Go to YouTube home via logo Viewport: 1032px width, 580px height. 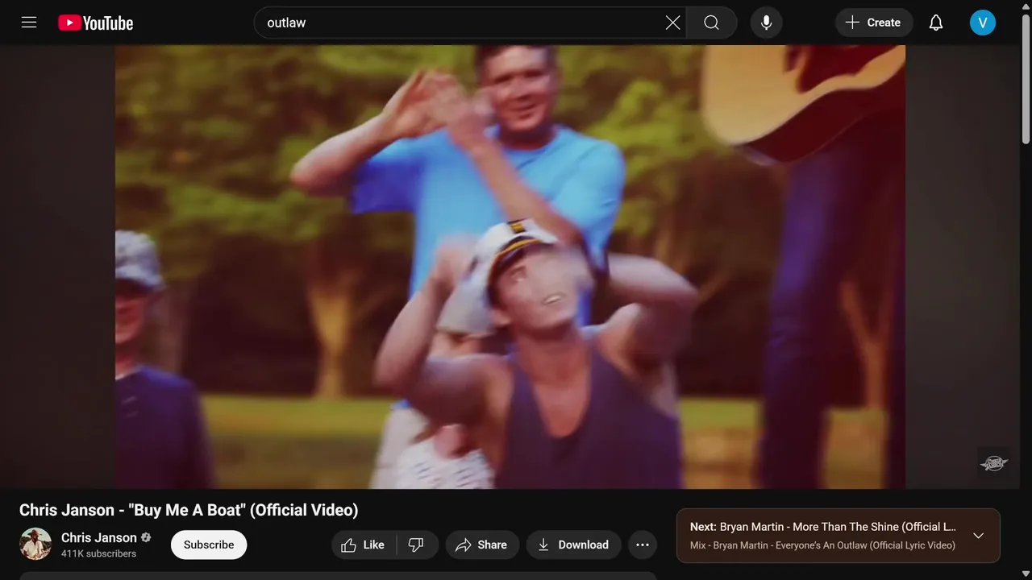point(96,23)
